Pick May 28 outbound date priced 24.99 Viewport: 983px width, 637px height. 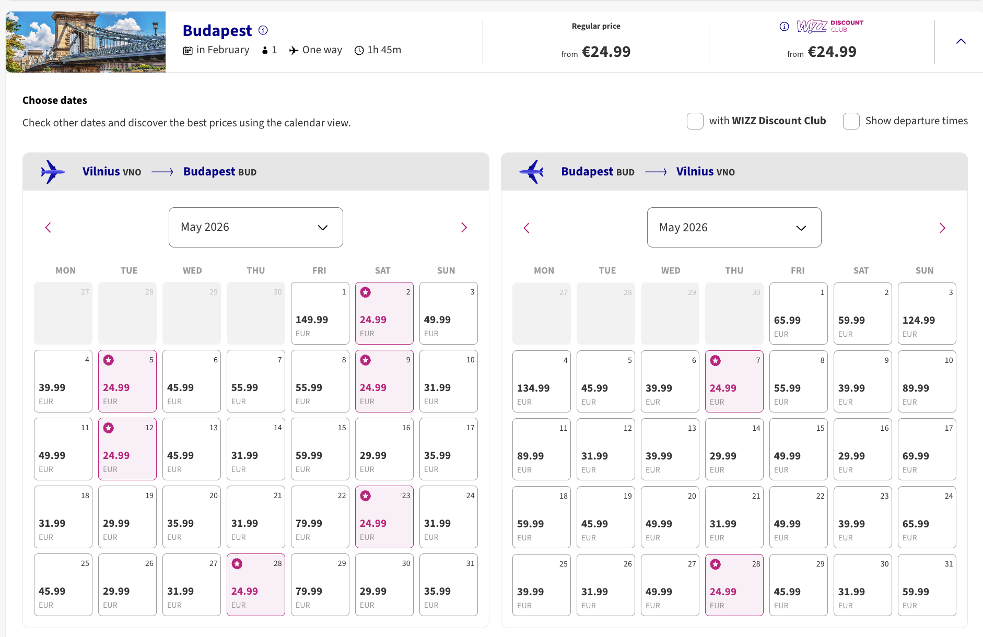(x=255, y=585)
